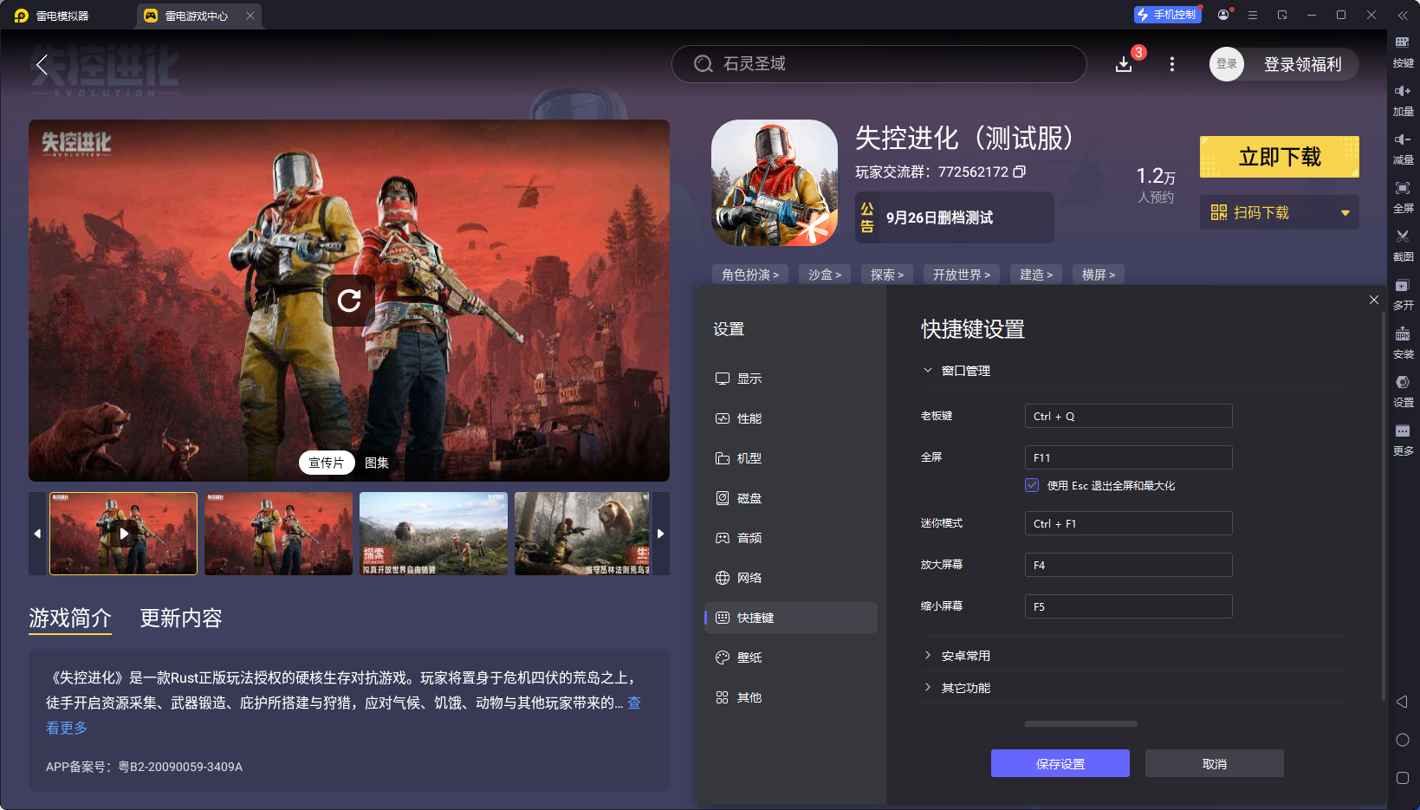The height and width of the screenshot is (810, 1420).
Task: Open 设置 from the right sidebar
Action: coord(1403,391)
